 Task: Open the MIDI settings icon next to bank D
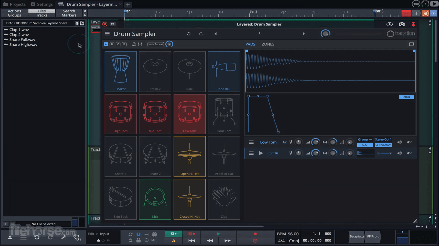tap(134, 44)
